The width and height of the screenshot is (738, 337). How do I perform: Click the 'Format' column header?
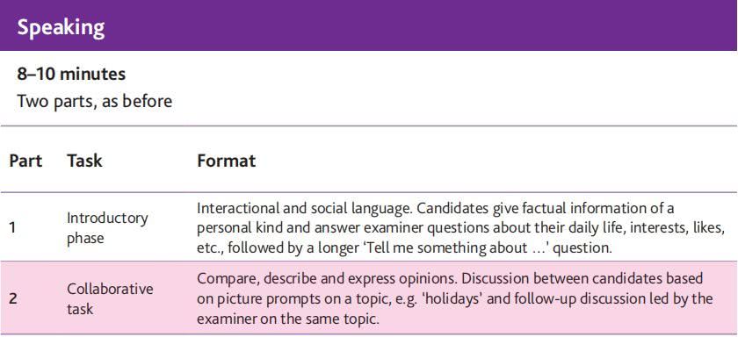(x=227, y=161)
